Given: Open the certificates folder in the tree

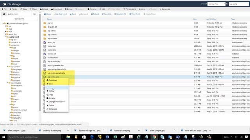Looking at the screenshot, I should click(x=16, y=86).
